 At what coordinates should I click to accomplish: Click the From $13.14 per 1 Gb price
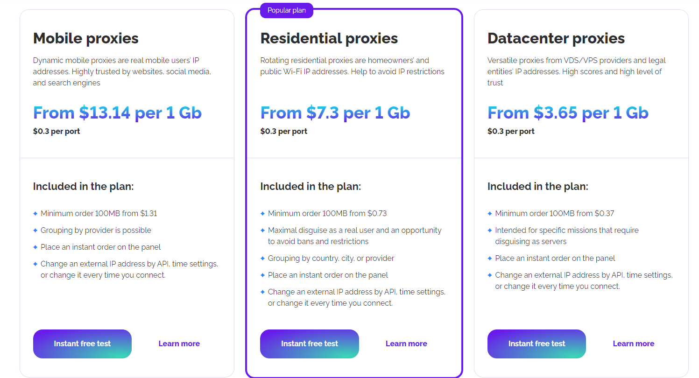[117, 113]
